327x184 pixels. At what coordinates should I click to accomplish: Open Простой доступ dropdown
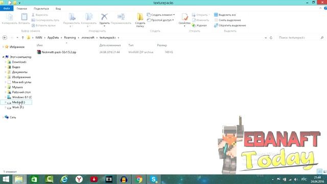[x=160, y=20]
